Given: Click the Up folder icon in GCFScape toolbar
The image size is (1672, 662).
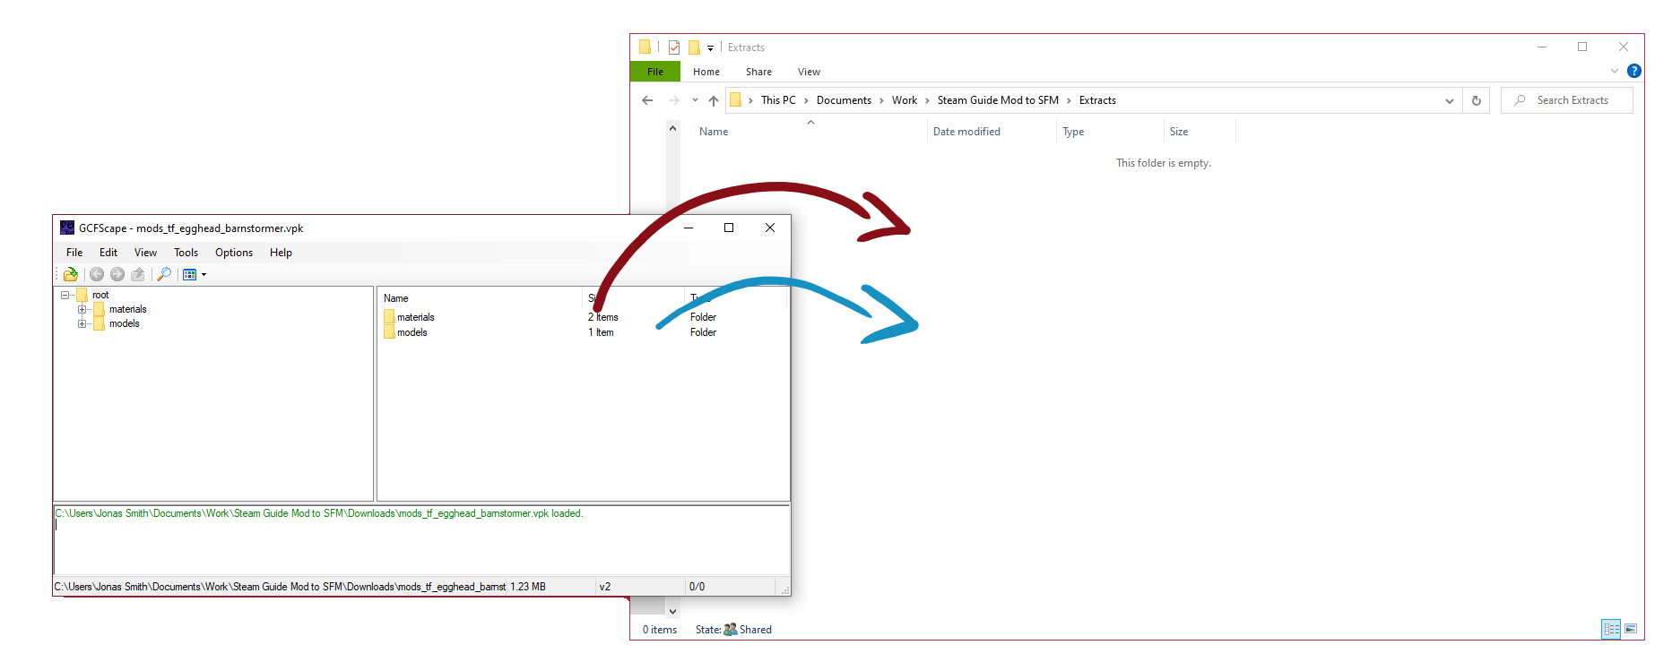Looking at the screenshot, I should coord(138,274).
